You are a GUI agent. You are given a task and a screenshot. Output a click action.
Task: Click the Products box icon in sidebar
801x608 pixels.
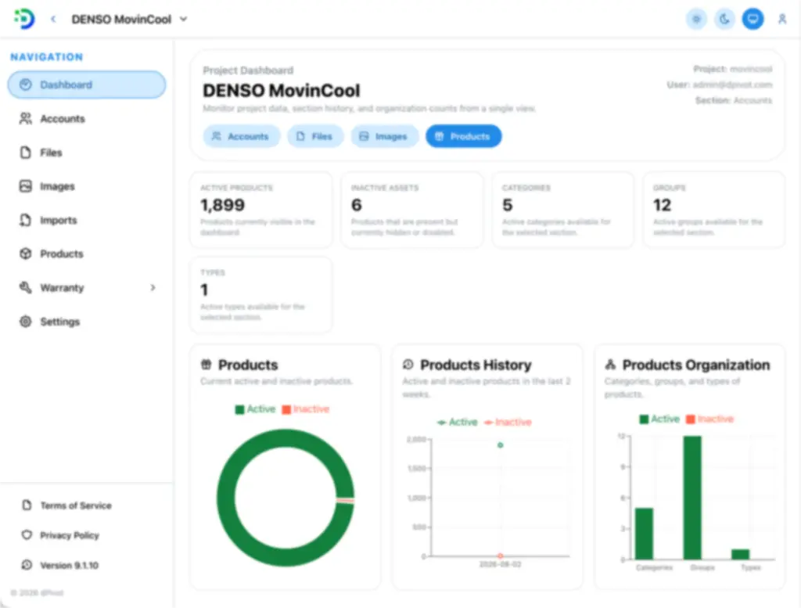(26, 254)
